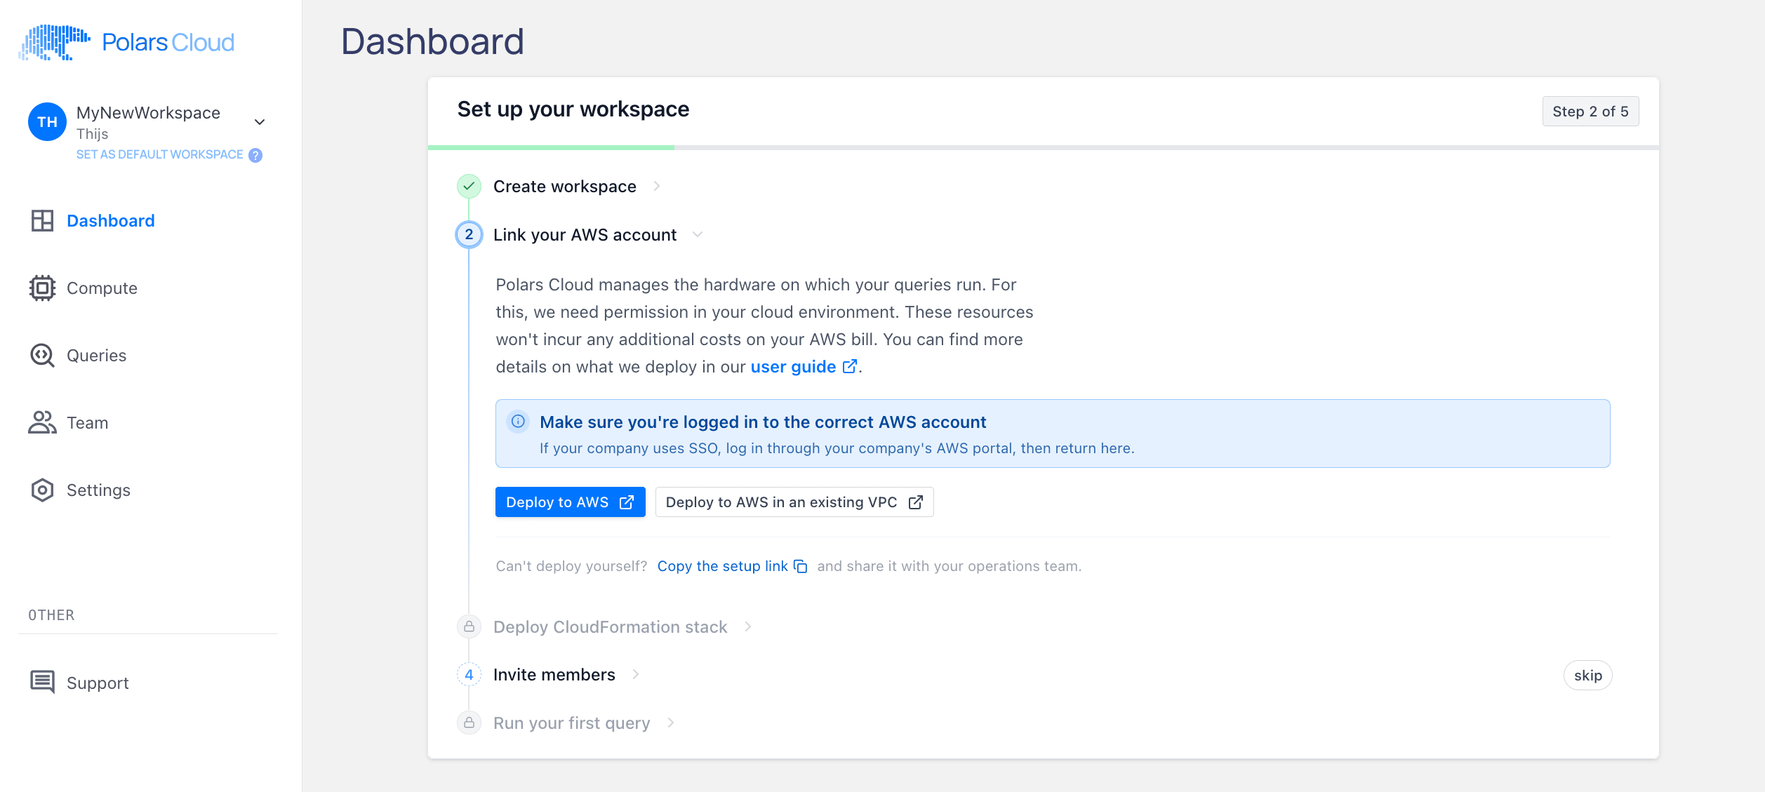Click the Polars Cloud wordmark
Image resolution: width=1765 pixels, height=792 pixels.
pyautogui.click(x=168, y=43)
